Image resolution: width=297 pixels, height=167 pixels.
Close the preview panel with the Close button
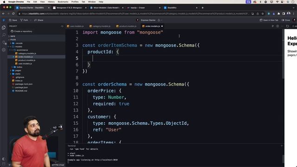coord(286,20)
